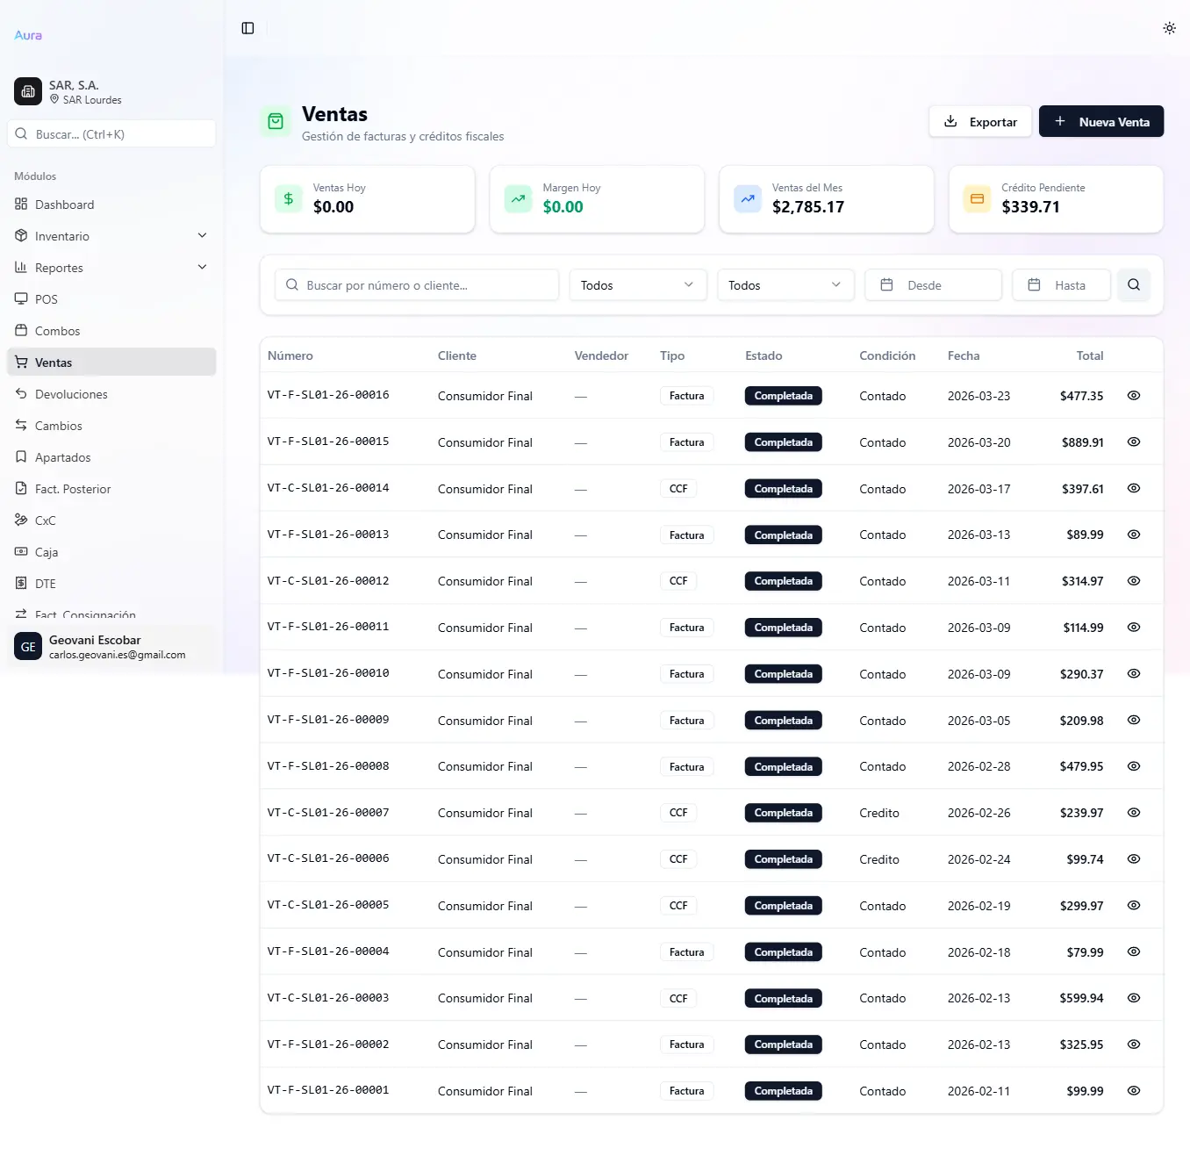Select the POS module in sidebar

[46, 298]
